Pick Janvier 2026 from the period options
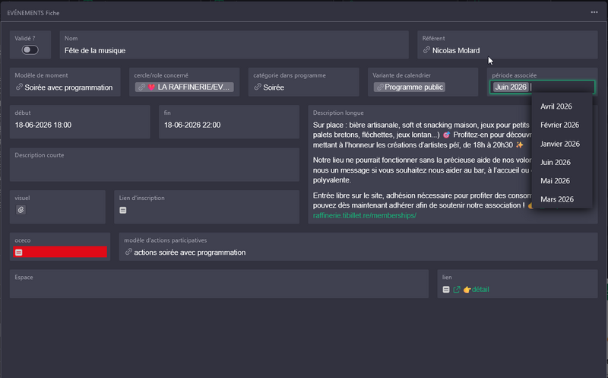 [x=559, y=144]
